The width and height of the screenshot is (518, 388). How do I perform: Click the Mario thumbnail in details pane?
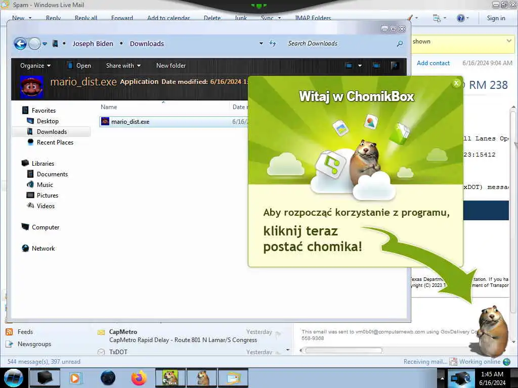coord(32,87)
